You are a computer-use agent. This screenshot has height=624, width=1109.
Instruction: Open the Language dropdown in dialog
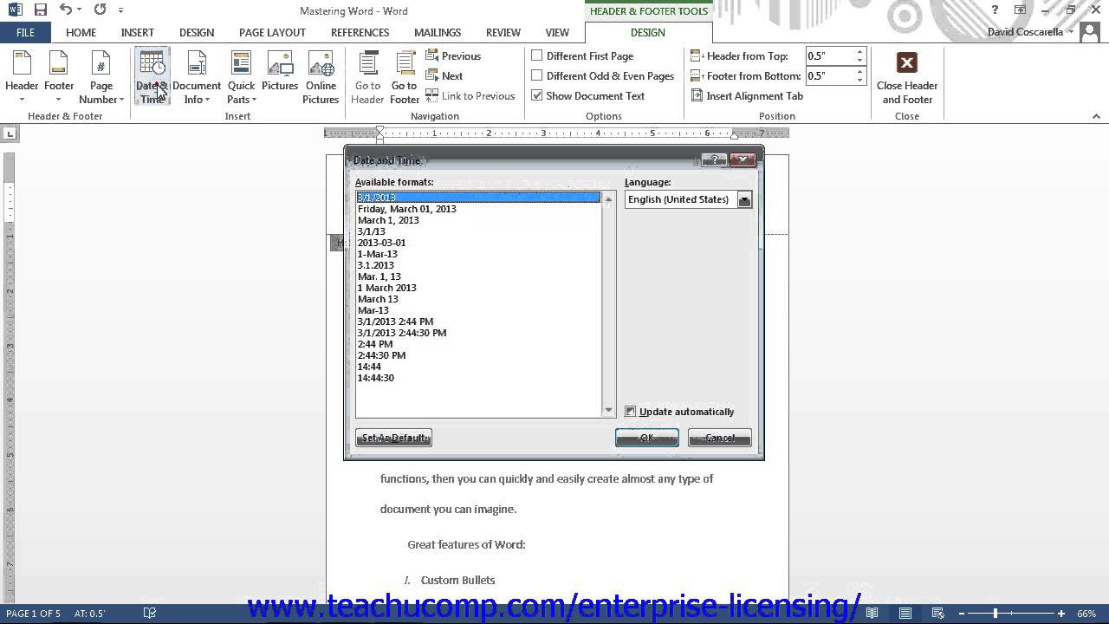click(x=744, y=199)
